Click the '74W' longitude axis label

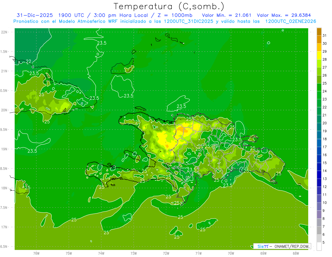coord(101,253)
